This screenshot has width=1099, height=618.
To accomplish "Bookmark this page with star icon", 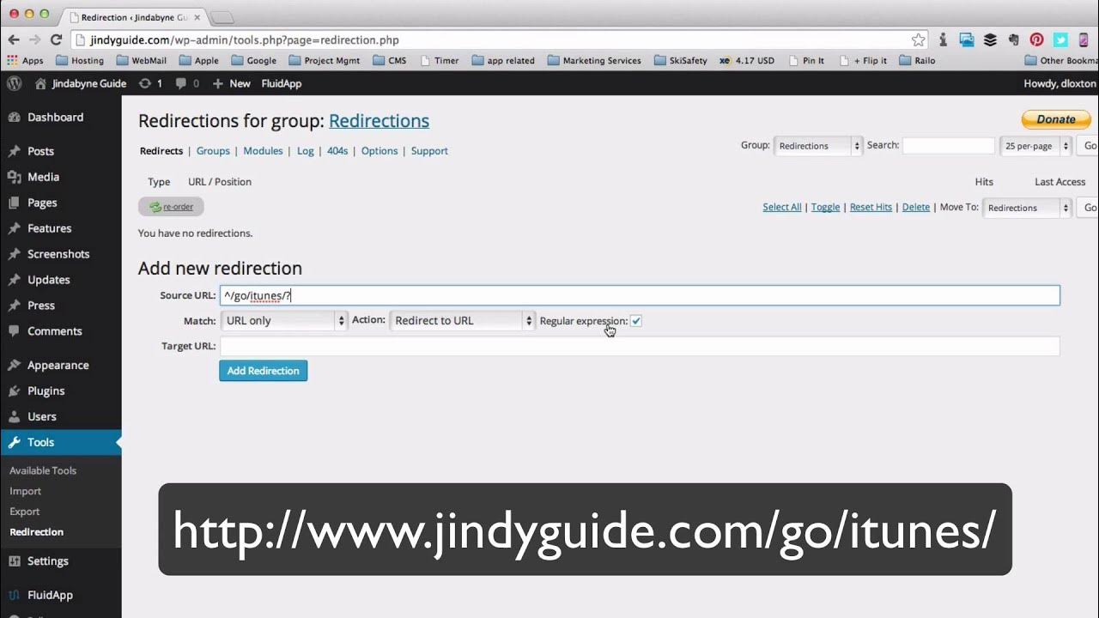I will pyautogui.click(x=919, y=39).
